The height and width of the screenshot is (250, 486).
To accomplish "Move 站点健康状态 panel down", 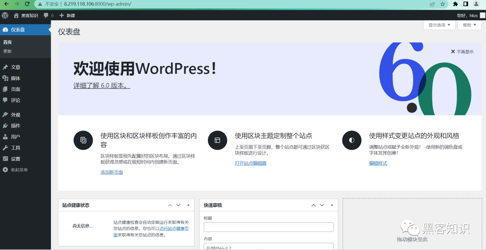I will point(178,205).
